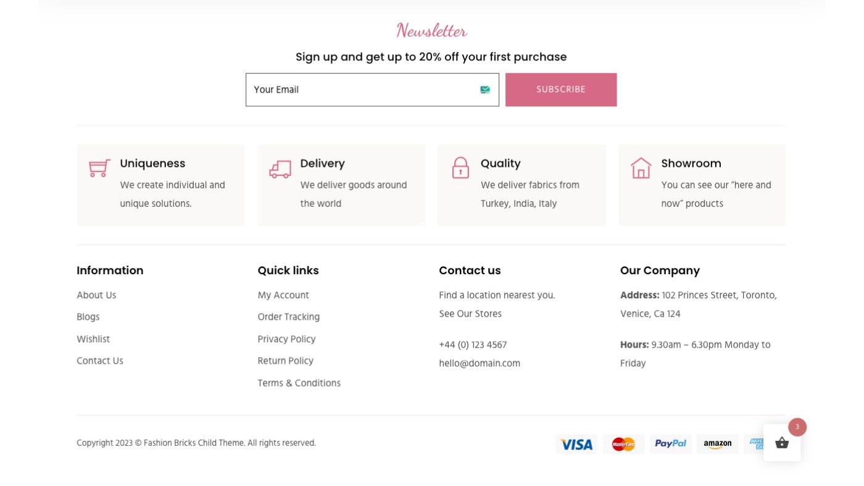Click the PayPal payment icon
The height and width of the screenshot is (486, 864).
point(670,443)
